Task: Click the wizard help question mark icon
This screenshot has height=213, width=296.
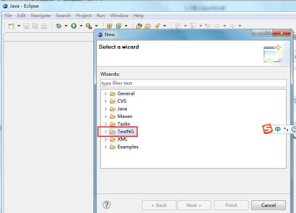Action: (x=107, y=205)
